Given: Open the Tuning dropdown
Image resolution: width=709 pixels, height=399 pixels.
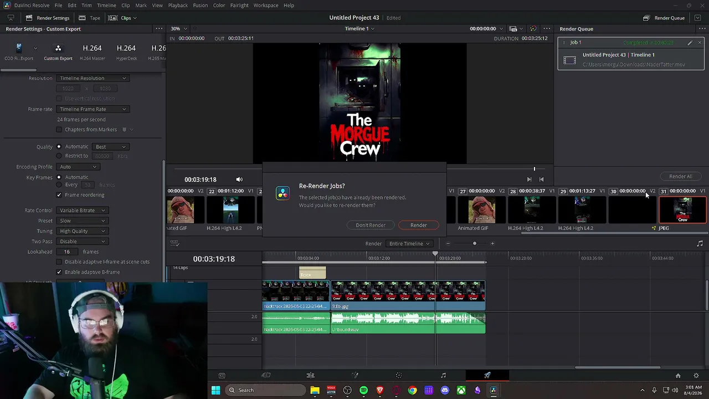Looking at the screenshot, I should pyautogui.click(x=81, y=231).
